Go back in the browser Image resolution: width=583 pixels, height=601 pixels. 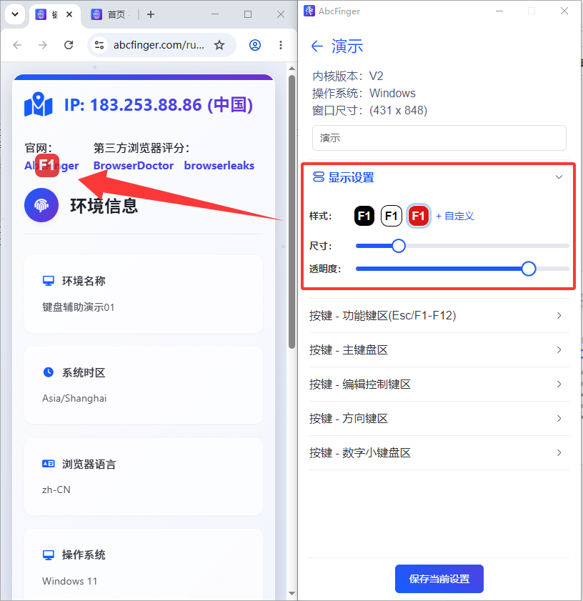[17, 45]
